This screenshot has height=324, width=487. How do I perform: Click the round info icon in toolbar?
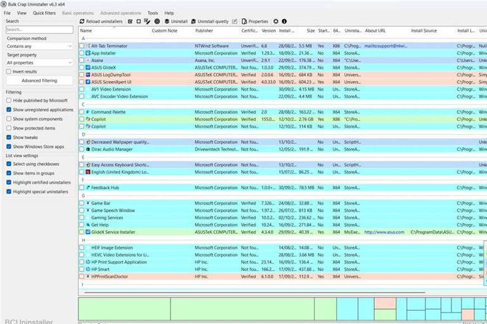284,22
